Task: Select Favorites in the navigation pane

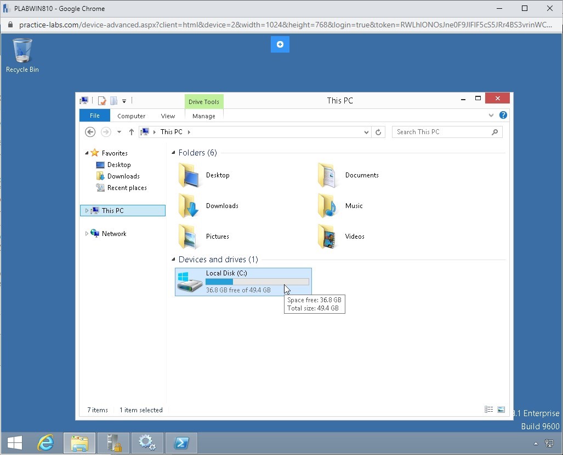Action: (115, 153)
